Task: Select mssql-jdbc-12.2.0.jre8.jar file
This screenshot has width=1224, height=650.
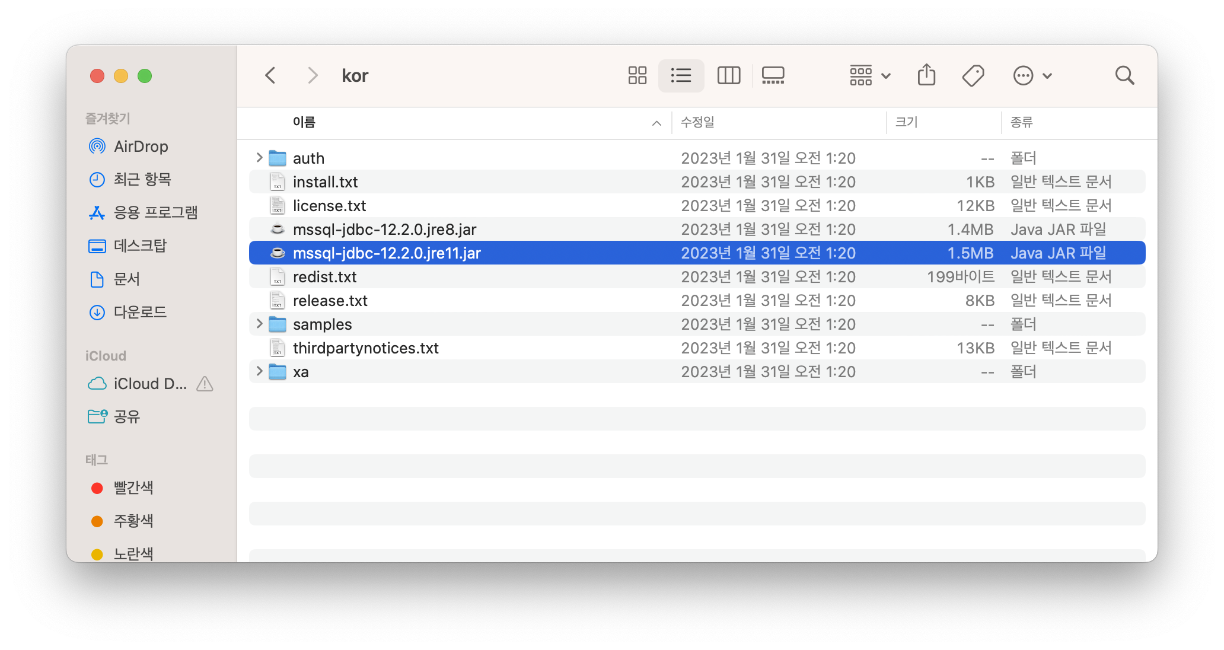Action: pos(384,230)
